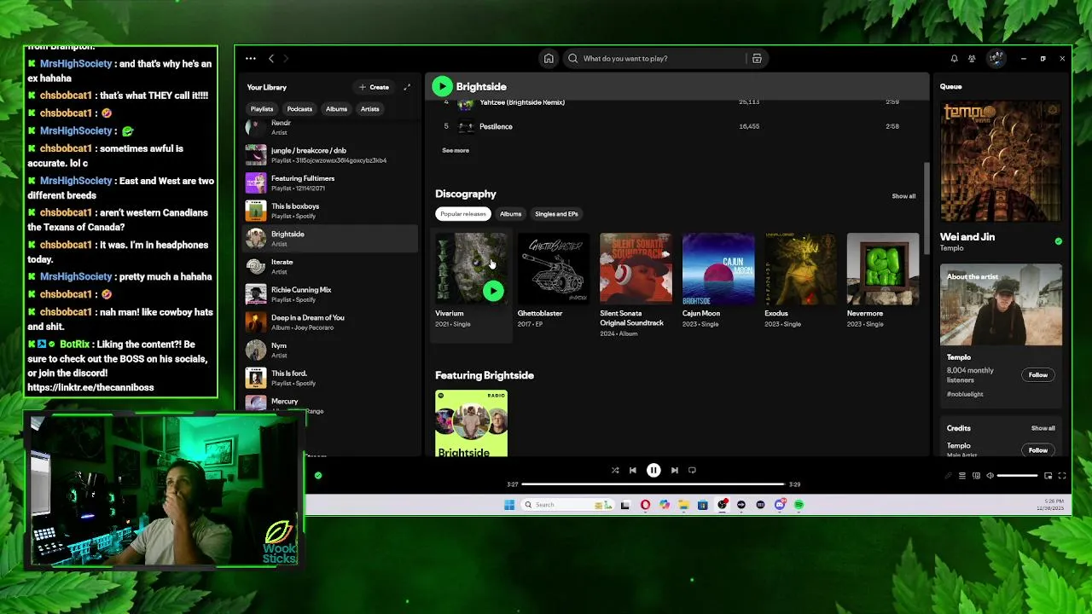Play Vivarium using the green play button
The height and width of the screenshot is (614, 1092).
pyautogui.click(x=493, y=291)
